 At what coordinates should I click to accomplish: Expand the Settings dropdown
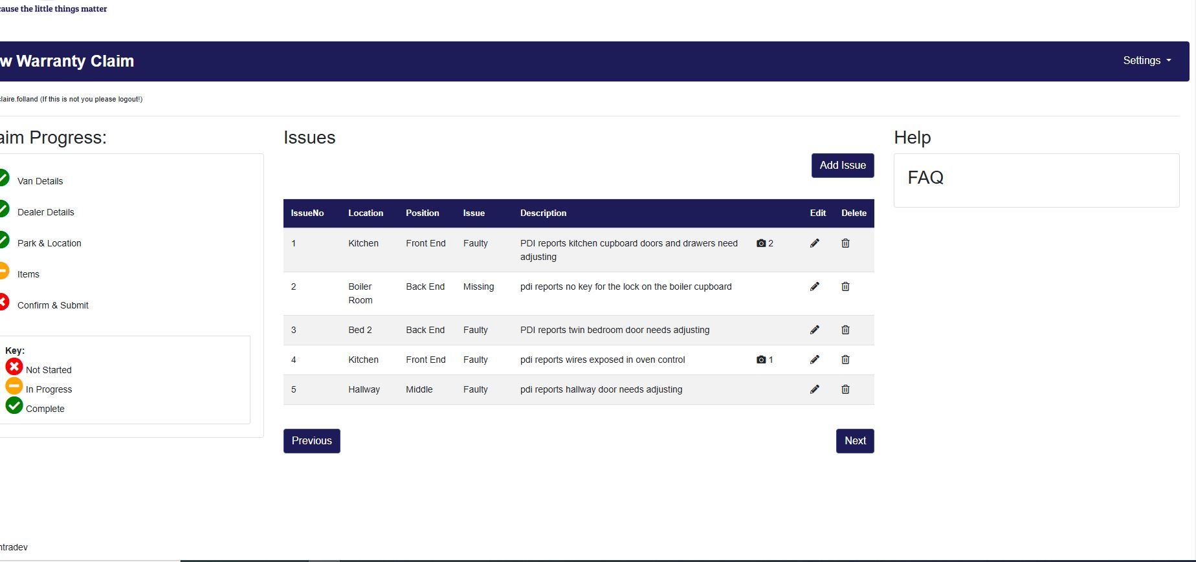pos(1146,61)
